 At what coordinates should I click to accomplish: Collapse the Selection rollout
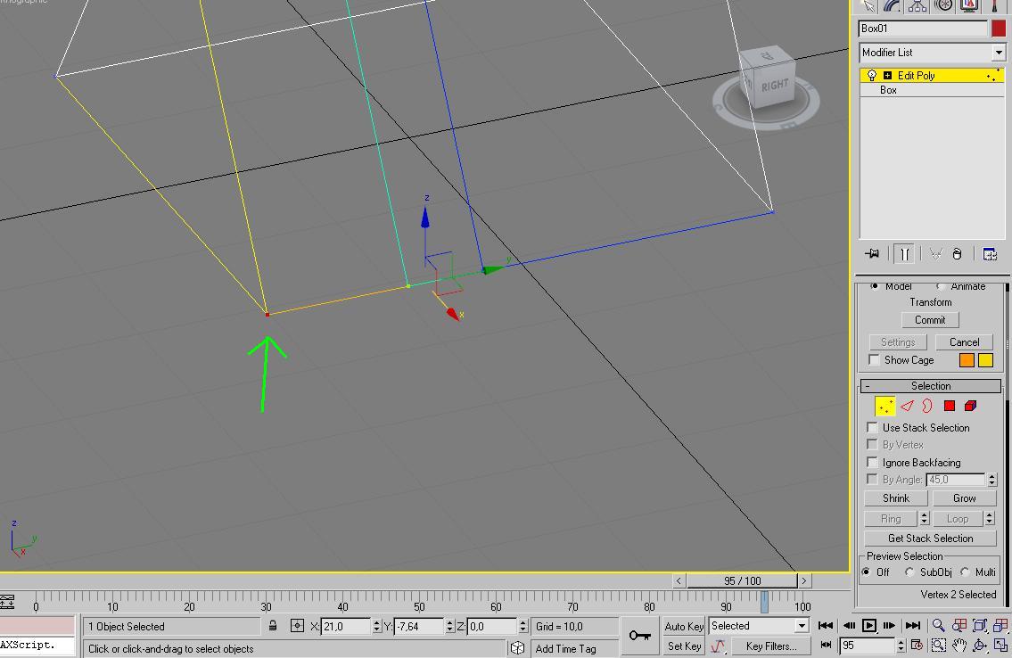[x=931, y=386]
